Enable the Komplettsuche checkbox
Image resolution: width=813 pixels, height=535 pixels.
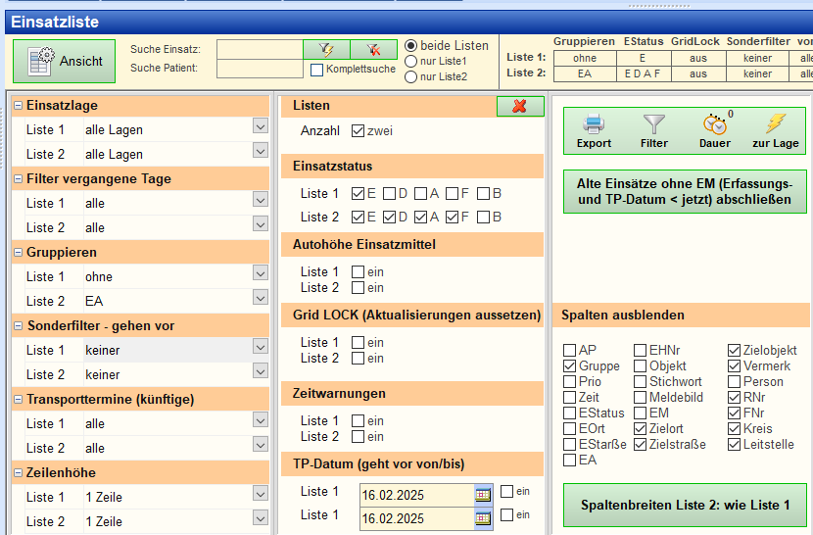[316, 70]
